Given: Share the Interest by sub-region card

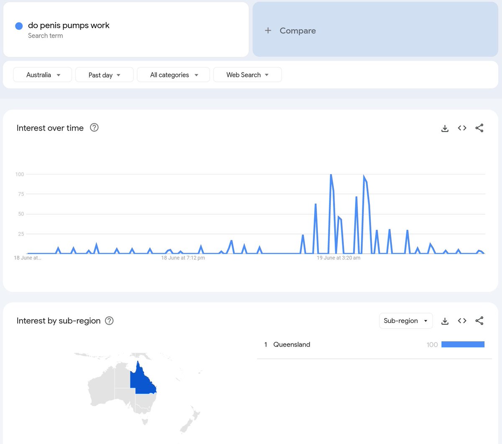Looking at the screenshot, I should pos(479,321).
